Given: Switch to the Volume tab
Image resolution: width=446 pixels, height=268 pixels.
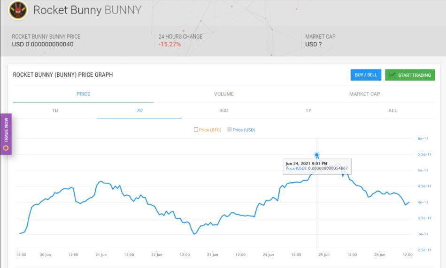Looking at the screenshot, I should coord(224,94).
